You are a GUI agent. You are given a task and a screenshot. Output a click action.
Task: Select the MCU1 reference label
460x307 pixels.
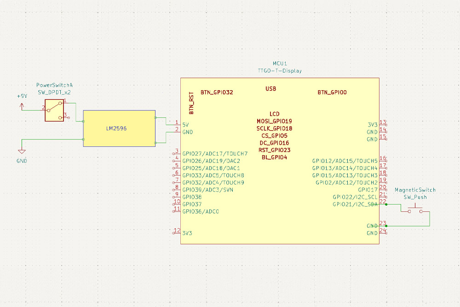280,64
